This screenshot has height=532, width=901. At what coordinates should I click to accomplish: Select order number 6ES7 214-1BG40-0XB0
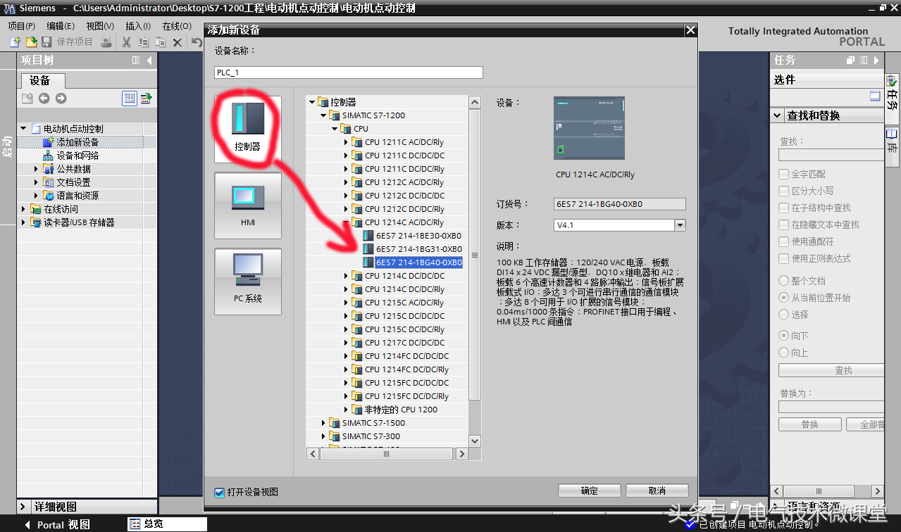click(418, 262)
